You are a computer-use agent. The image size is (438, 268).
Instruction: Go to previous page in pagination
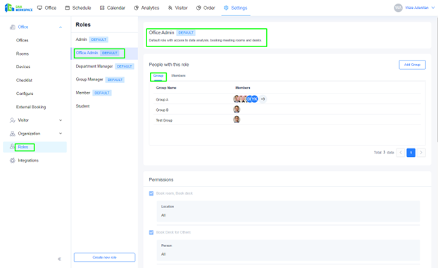click(401, 153)
